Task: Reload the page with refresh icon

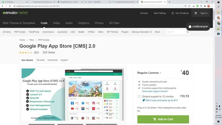Action: (x=10, y=6)
